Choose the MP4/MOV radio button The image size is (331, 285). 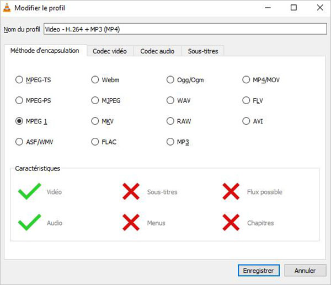click(x=247, y=80)
